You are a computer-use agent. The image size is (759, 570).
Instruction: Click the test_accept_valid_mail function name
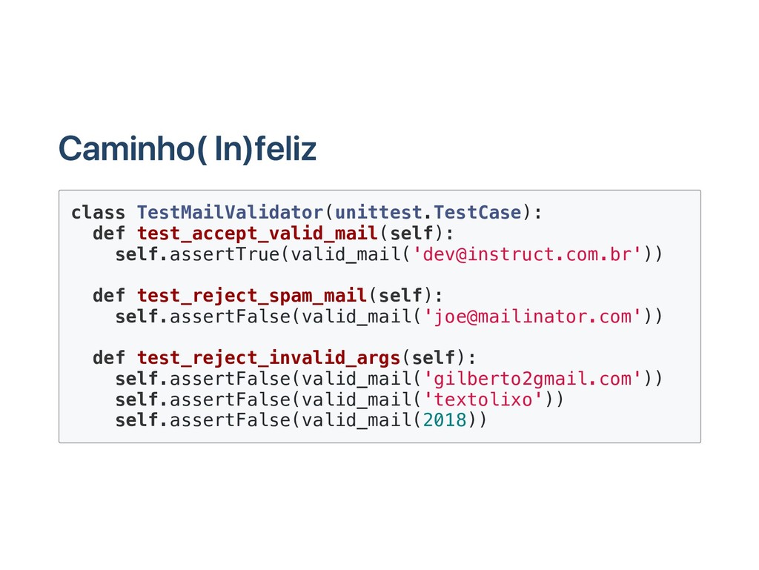tap(257, 233)
